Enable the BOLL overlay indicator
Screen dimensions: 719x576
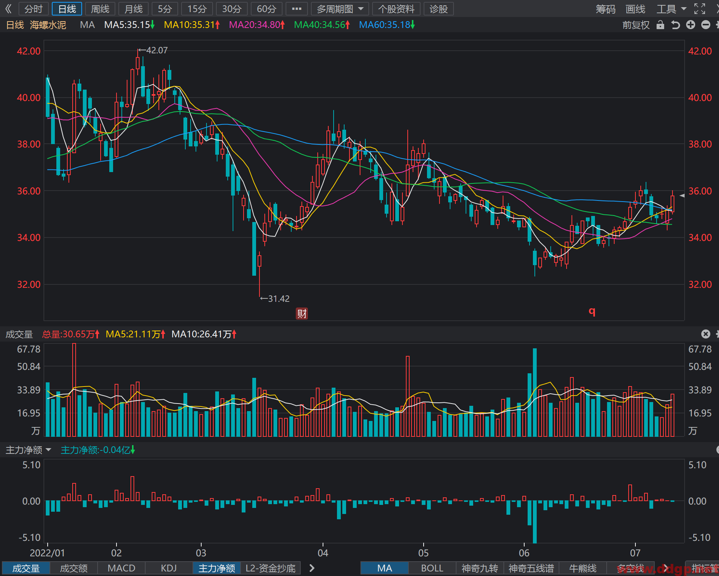click(x=432, y=568)
